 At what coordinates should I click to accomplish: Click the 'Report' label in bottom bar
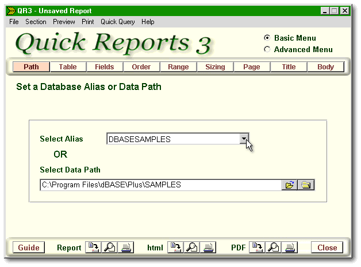point(69,248)
